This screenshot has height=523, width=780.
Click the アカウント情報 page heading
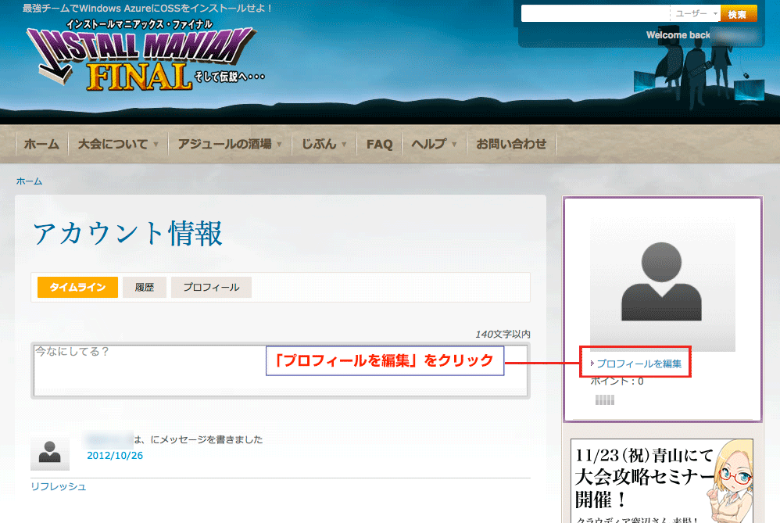pos(128,233)
